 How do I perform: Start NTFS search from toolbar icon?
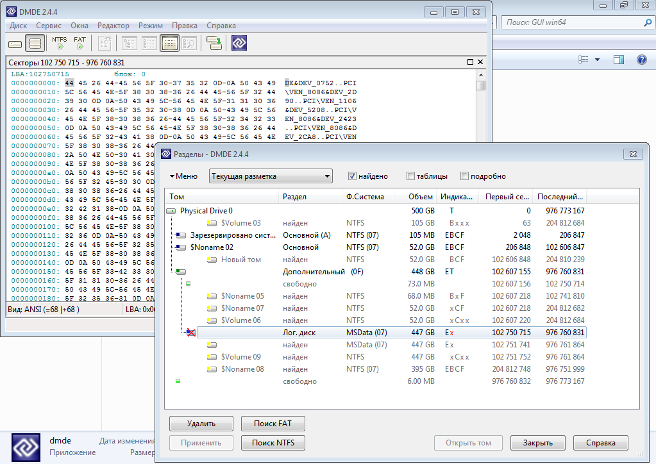coord(60,43)
